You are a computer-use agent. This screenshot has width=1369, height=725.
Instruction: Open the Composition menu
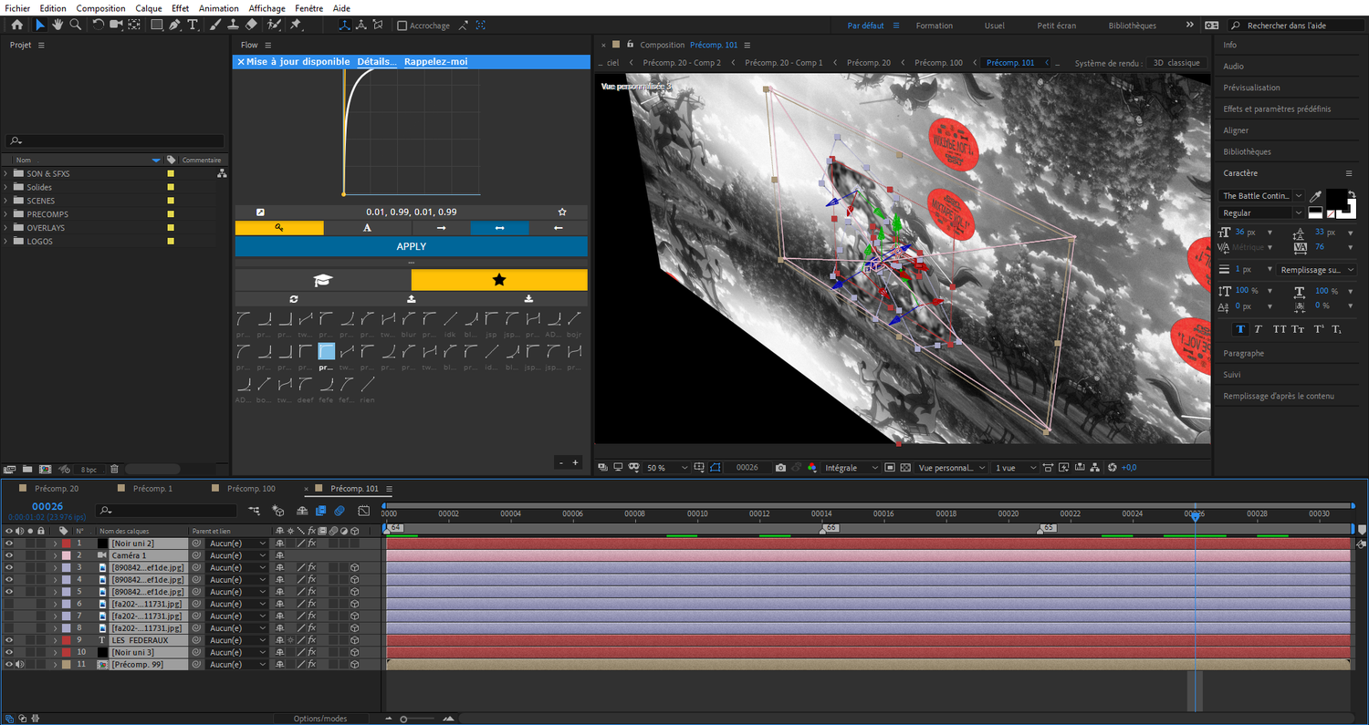coord(100,8)
